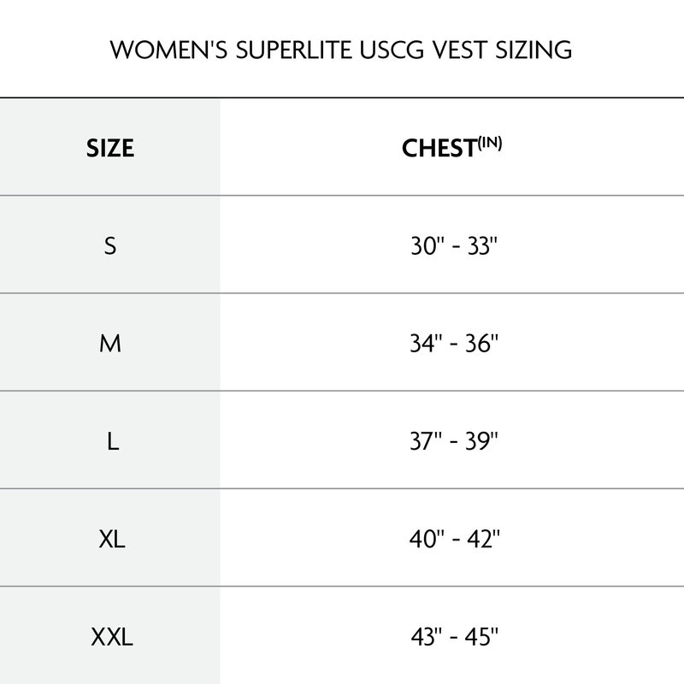Click the word USCG in the title

(x=392, y=50)
